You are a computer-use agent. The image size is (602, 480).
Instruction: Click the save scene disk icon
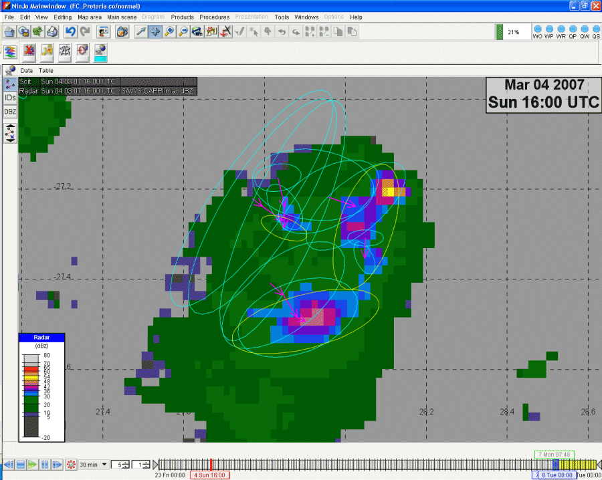24,32
